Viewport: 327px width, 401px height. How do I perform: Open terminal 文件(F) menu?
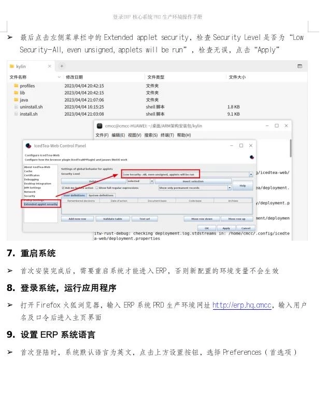pyautogui.click(x=102, y=135)
